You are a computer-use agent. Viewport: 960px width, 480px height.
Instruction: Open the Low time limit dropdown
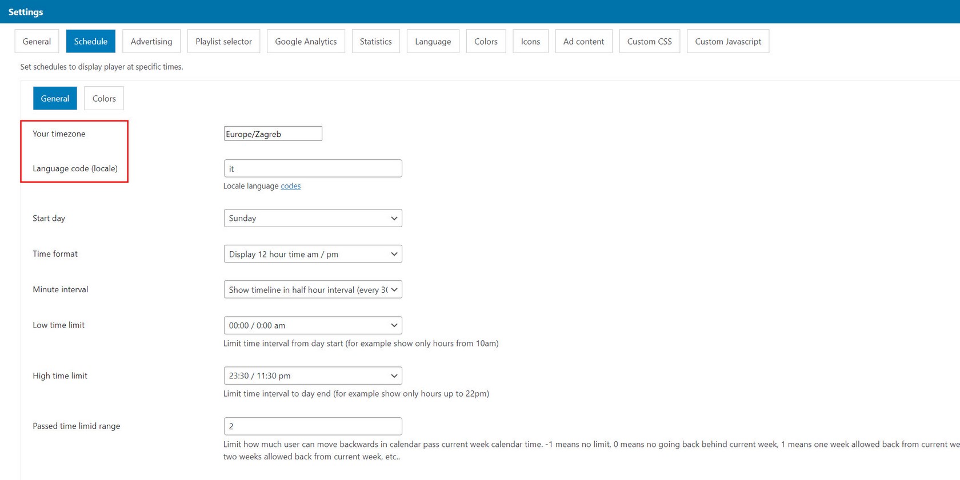(313, 325)
